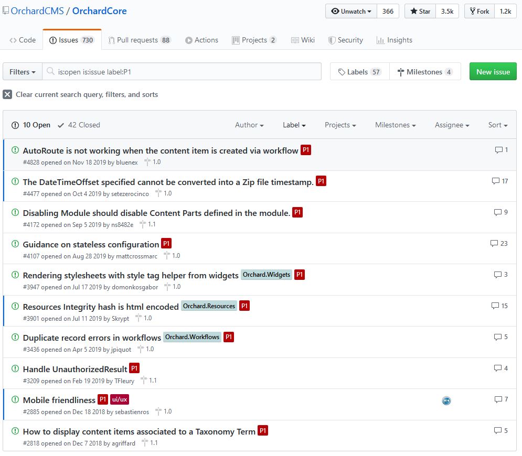Click milestone 1.0 on Guidance on stateless configuration

[172, 255]
